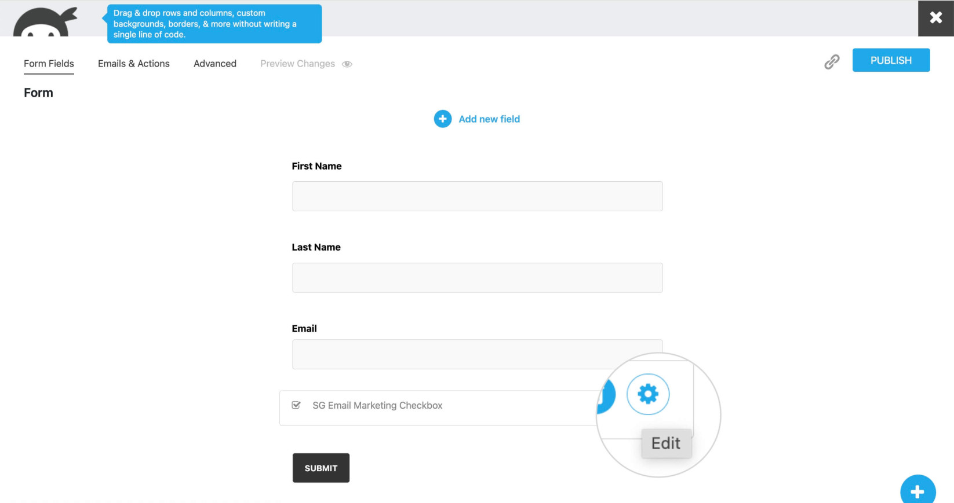Screen dimensions: 954x503
Task: Click the floating blue plus button at the bottom
Action: [x=917, y=491]
